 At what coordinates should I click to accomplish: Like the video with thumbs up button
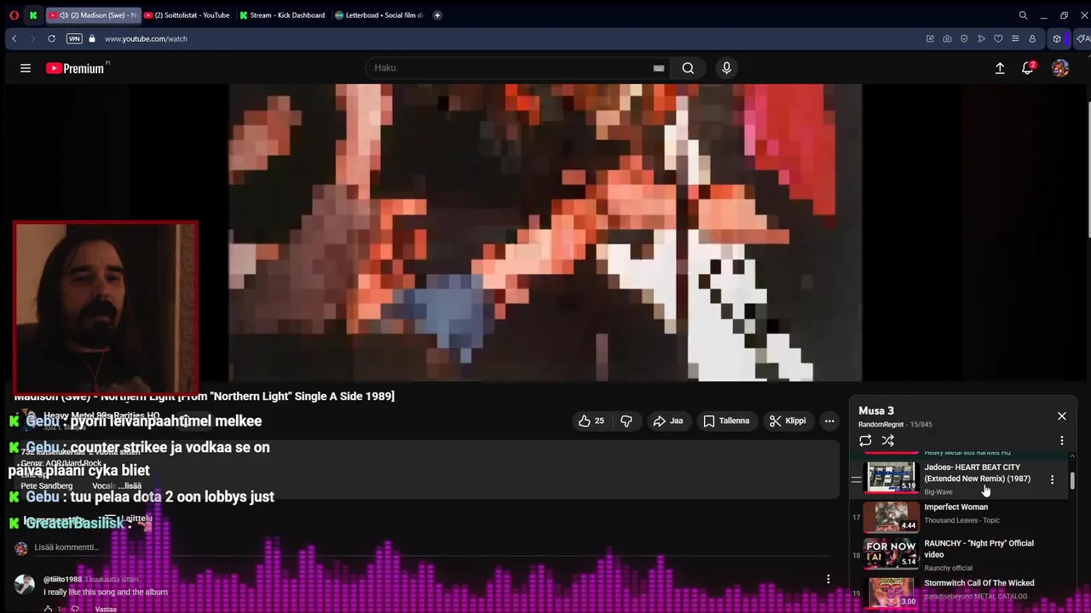[592, 421]
